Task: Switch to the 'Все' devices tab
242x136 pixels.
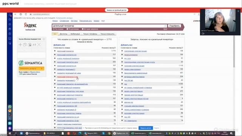Action: click(55, 34)
